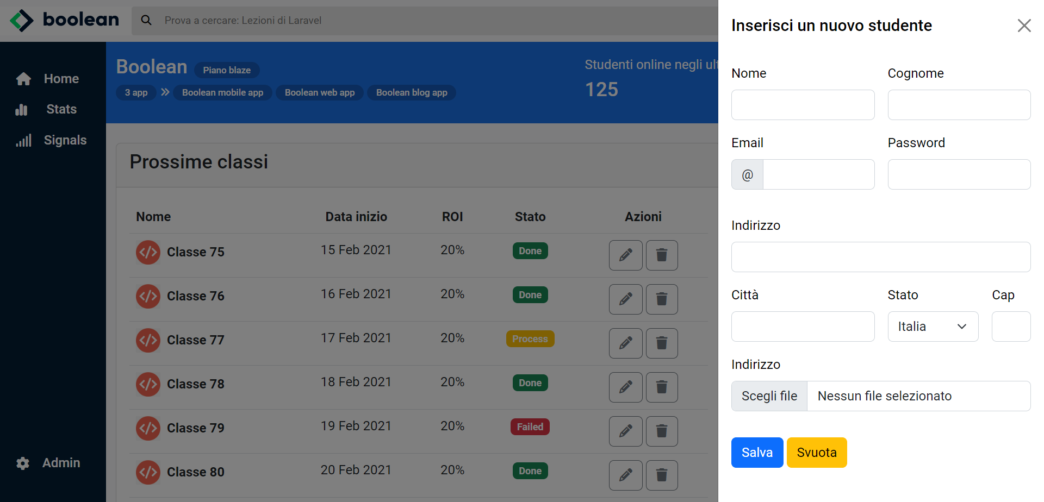
Task: Save the new student with Salva
Action: pyautogui.click(x=757, y=452)
